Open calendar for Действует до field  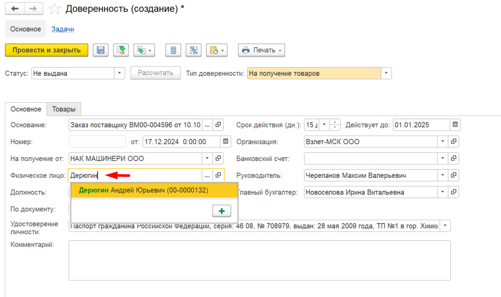pyautogui.click(x=455, y=125)
